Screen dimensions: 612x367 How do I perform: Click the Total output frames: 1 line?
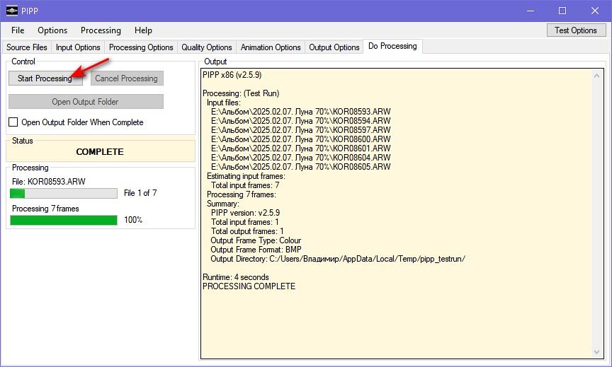(x=247, y=231)
